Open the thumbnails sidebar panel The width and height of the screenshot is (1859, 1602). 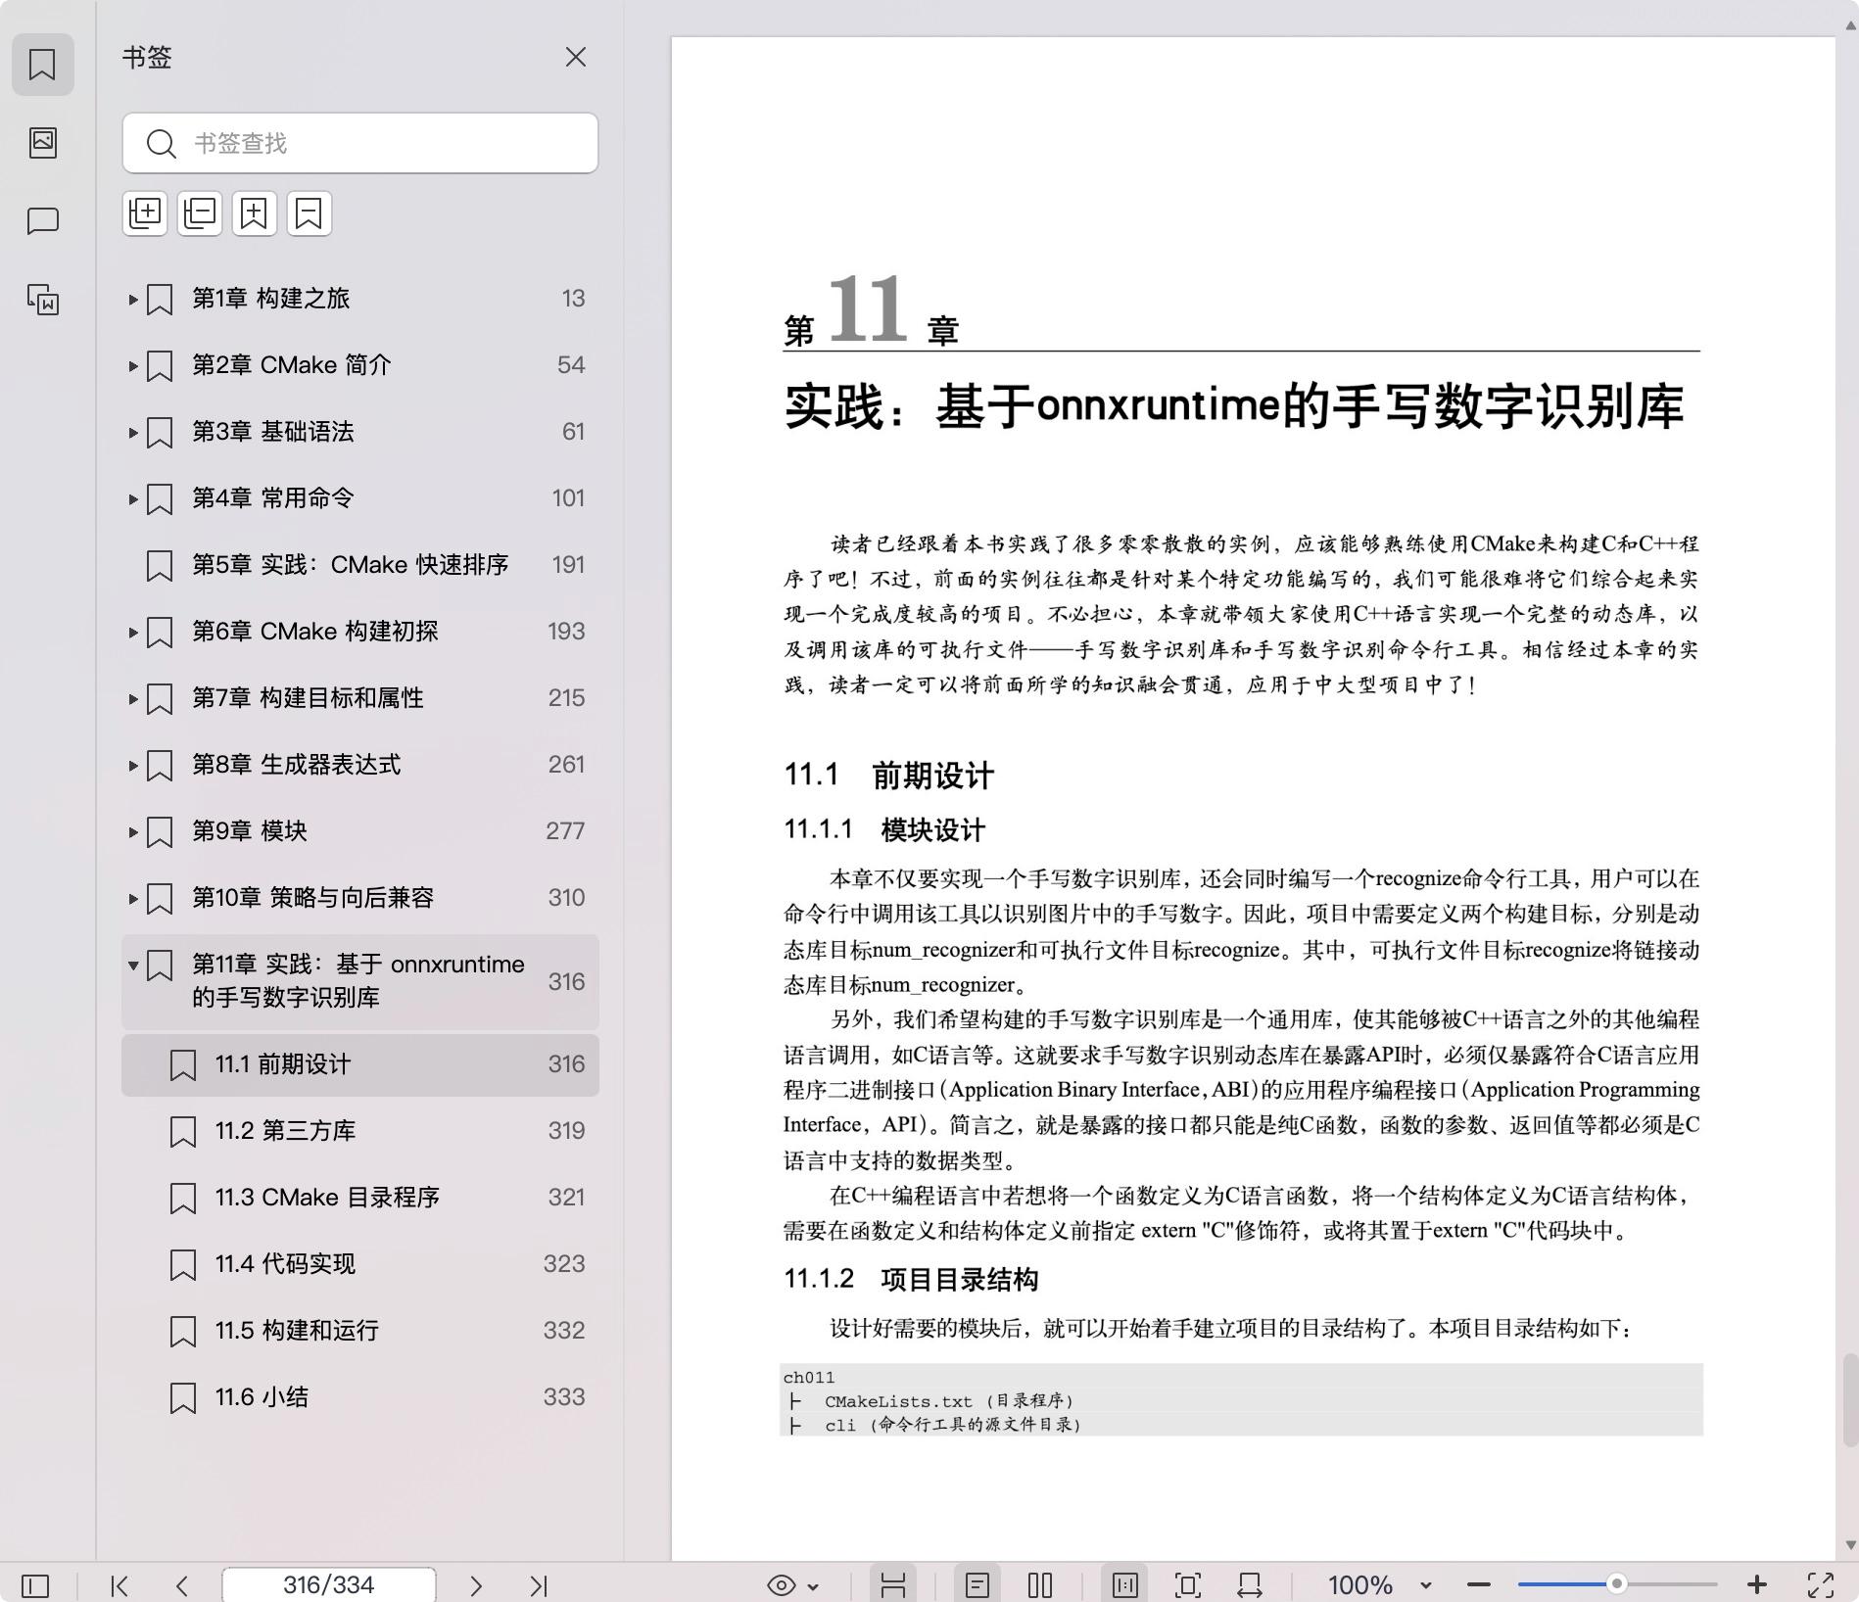(x=42, y=143)
